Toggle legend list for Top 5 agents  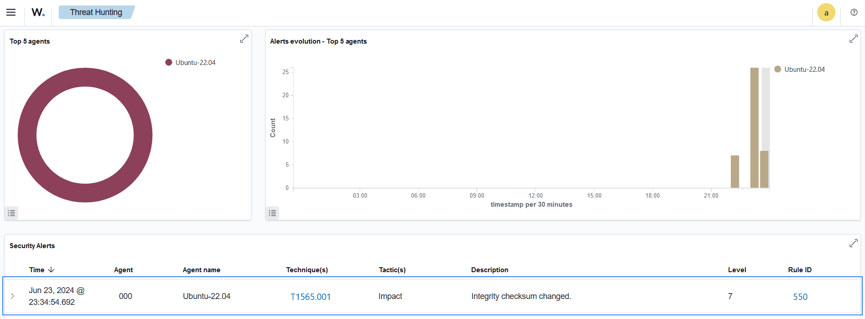[x=11, y=213]
